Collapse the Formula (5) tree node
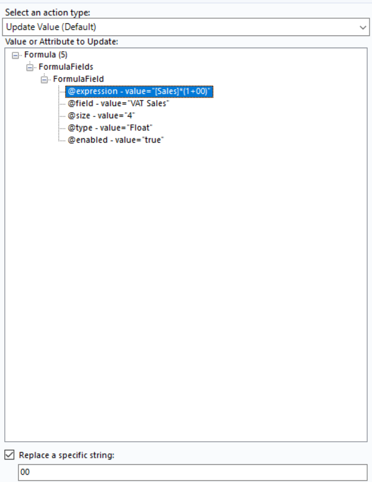The image size is (372, 482). [15, 55]
